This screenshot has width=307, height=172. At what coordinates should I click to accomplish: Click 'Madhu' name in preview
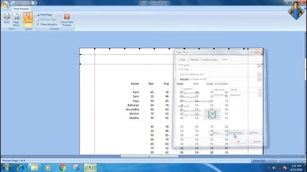134,118
